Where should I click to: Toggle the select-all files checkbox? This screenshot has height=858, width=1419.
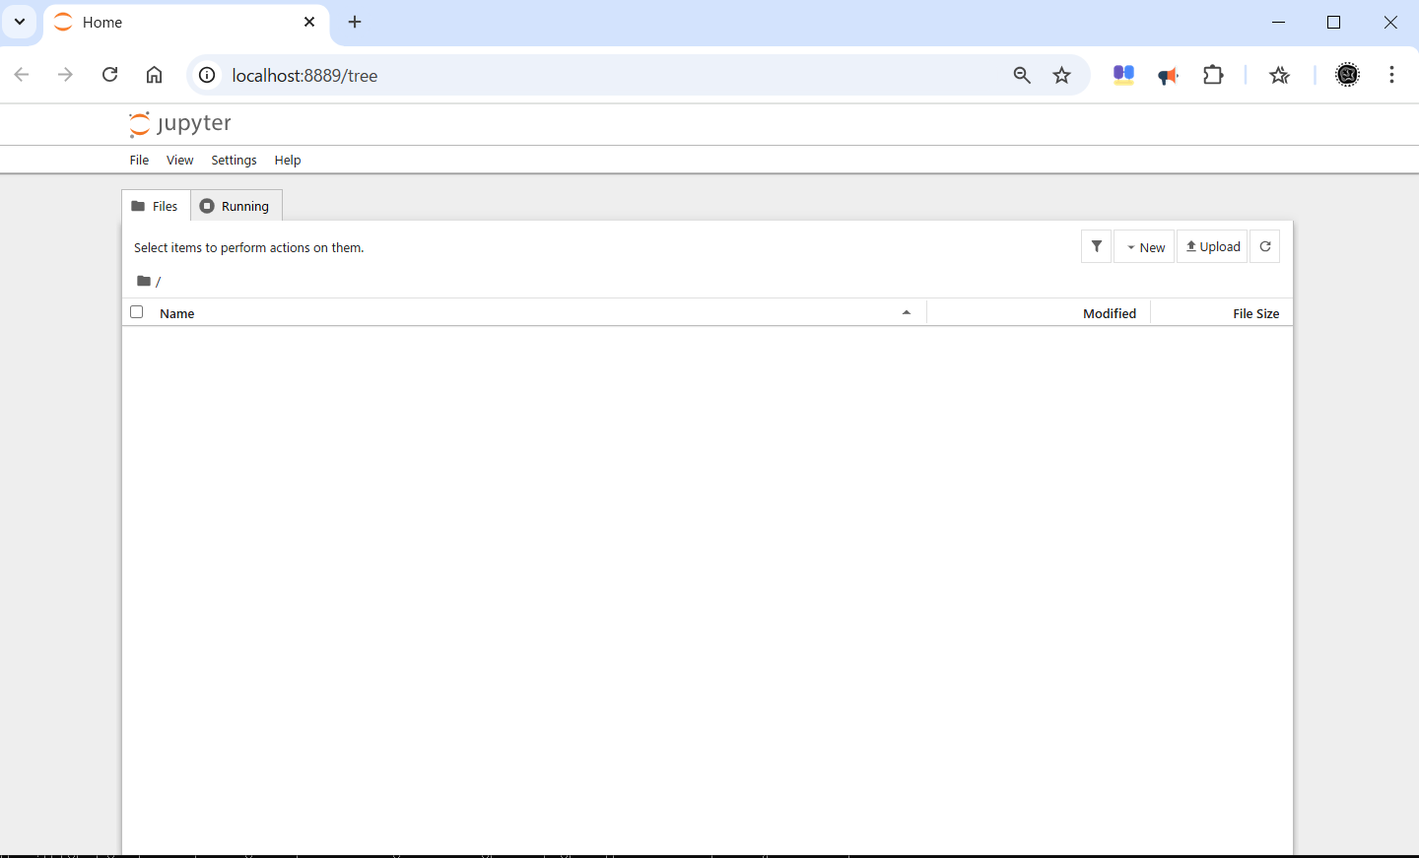pyautogui.click(x=136, y=310)
